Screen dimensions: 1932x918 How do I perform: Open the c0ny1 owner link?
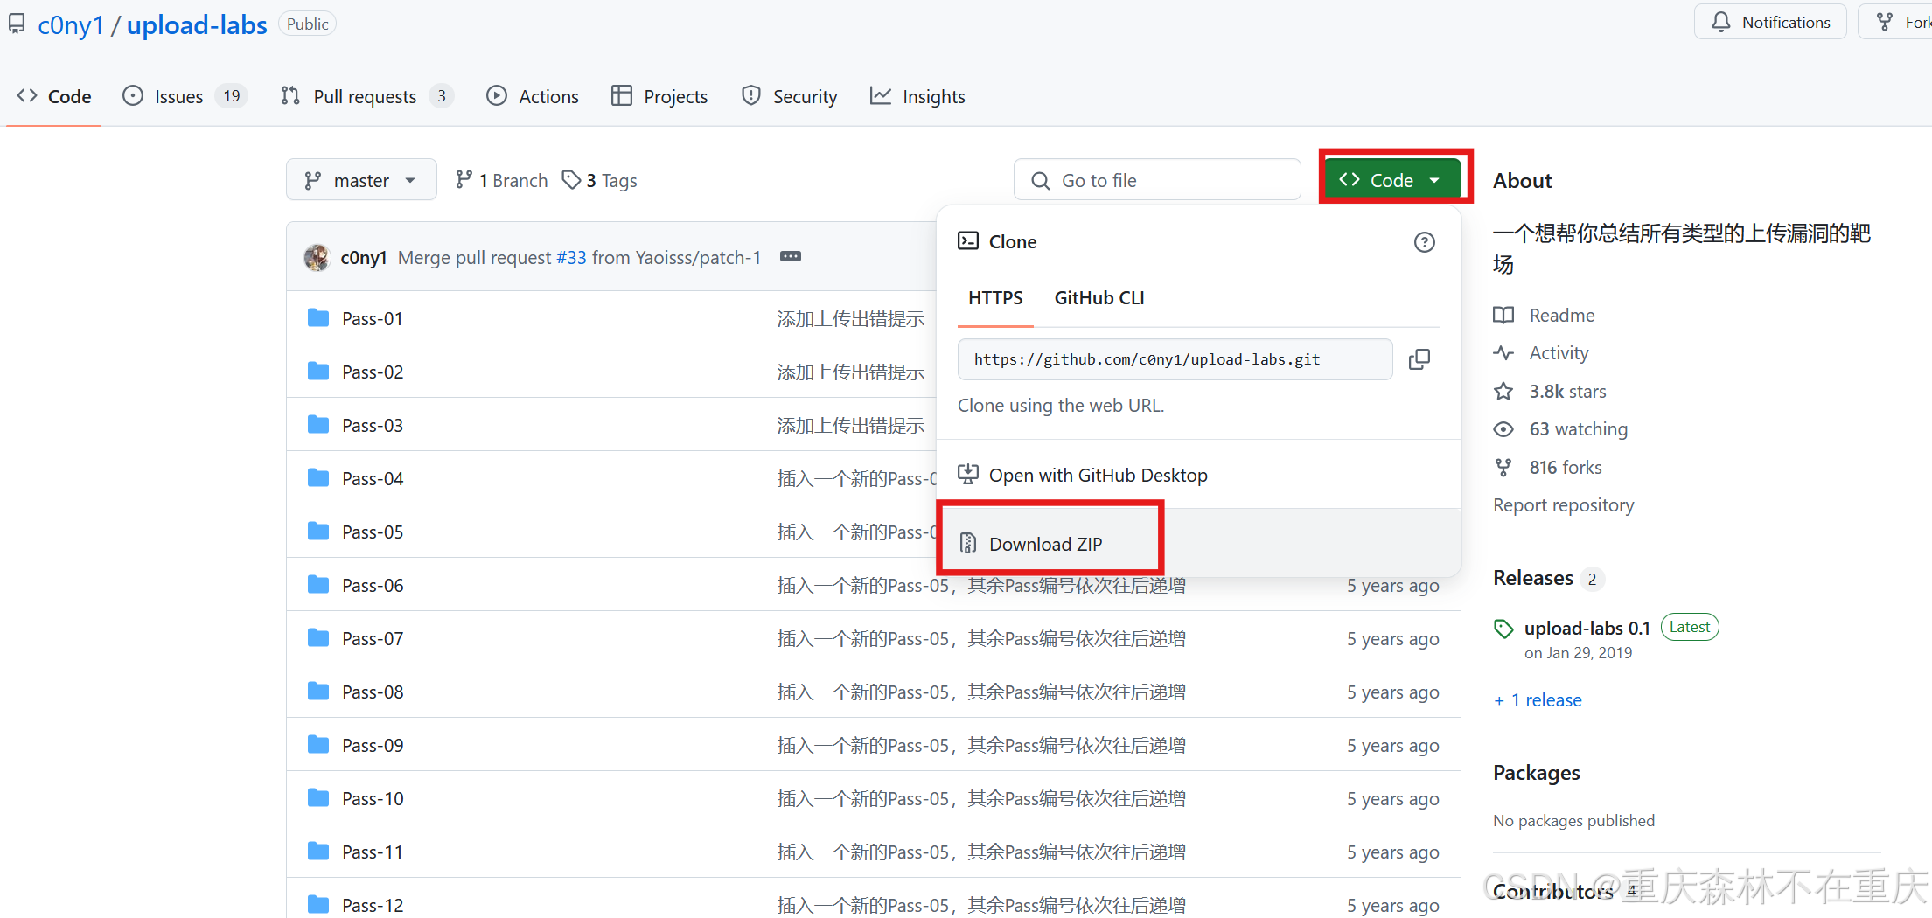[x=70, y=25]
